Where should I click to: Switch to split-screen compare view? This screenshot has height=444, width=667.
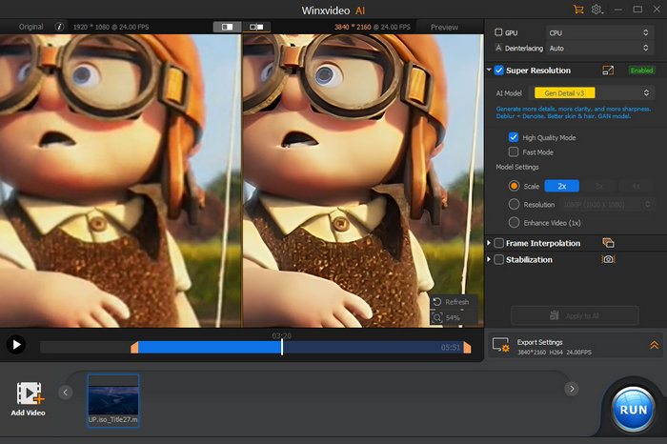(x=228, y=28)
